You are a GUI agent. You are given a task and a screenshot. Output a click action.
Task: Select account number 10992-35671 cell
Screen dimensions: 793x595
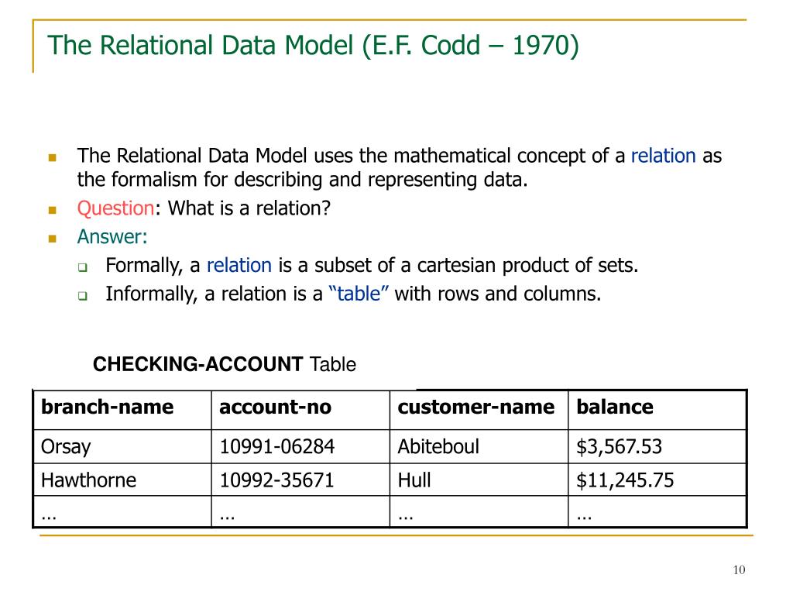[x=300, y=480]
